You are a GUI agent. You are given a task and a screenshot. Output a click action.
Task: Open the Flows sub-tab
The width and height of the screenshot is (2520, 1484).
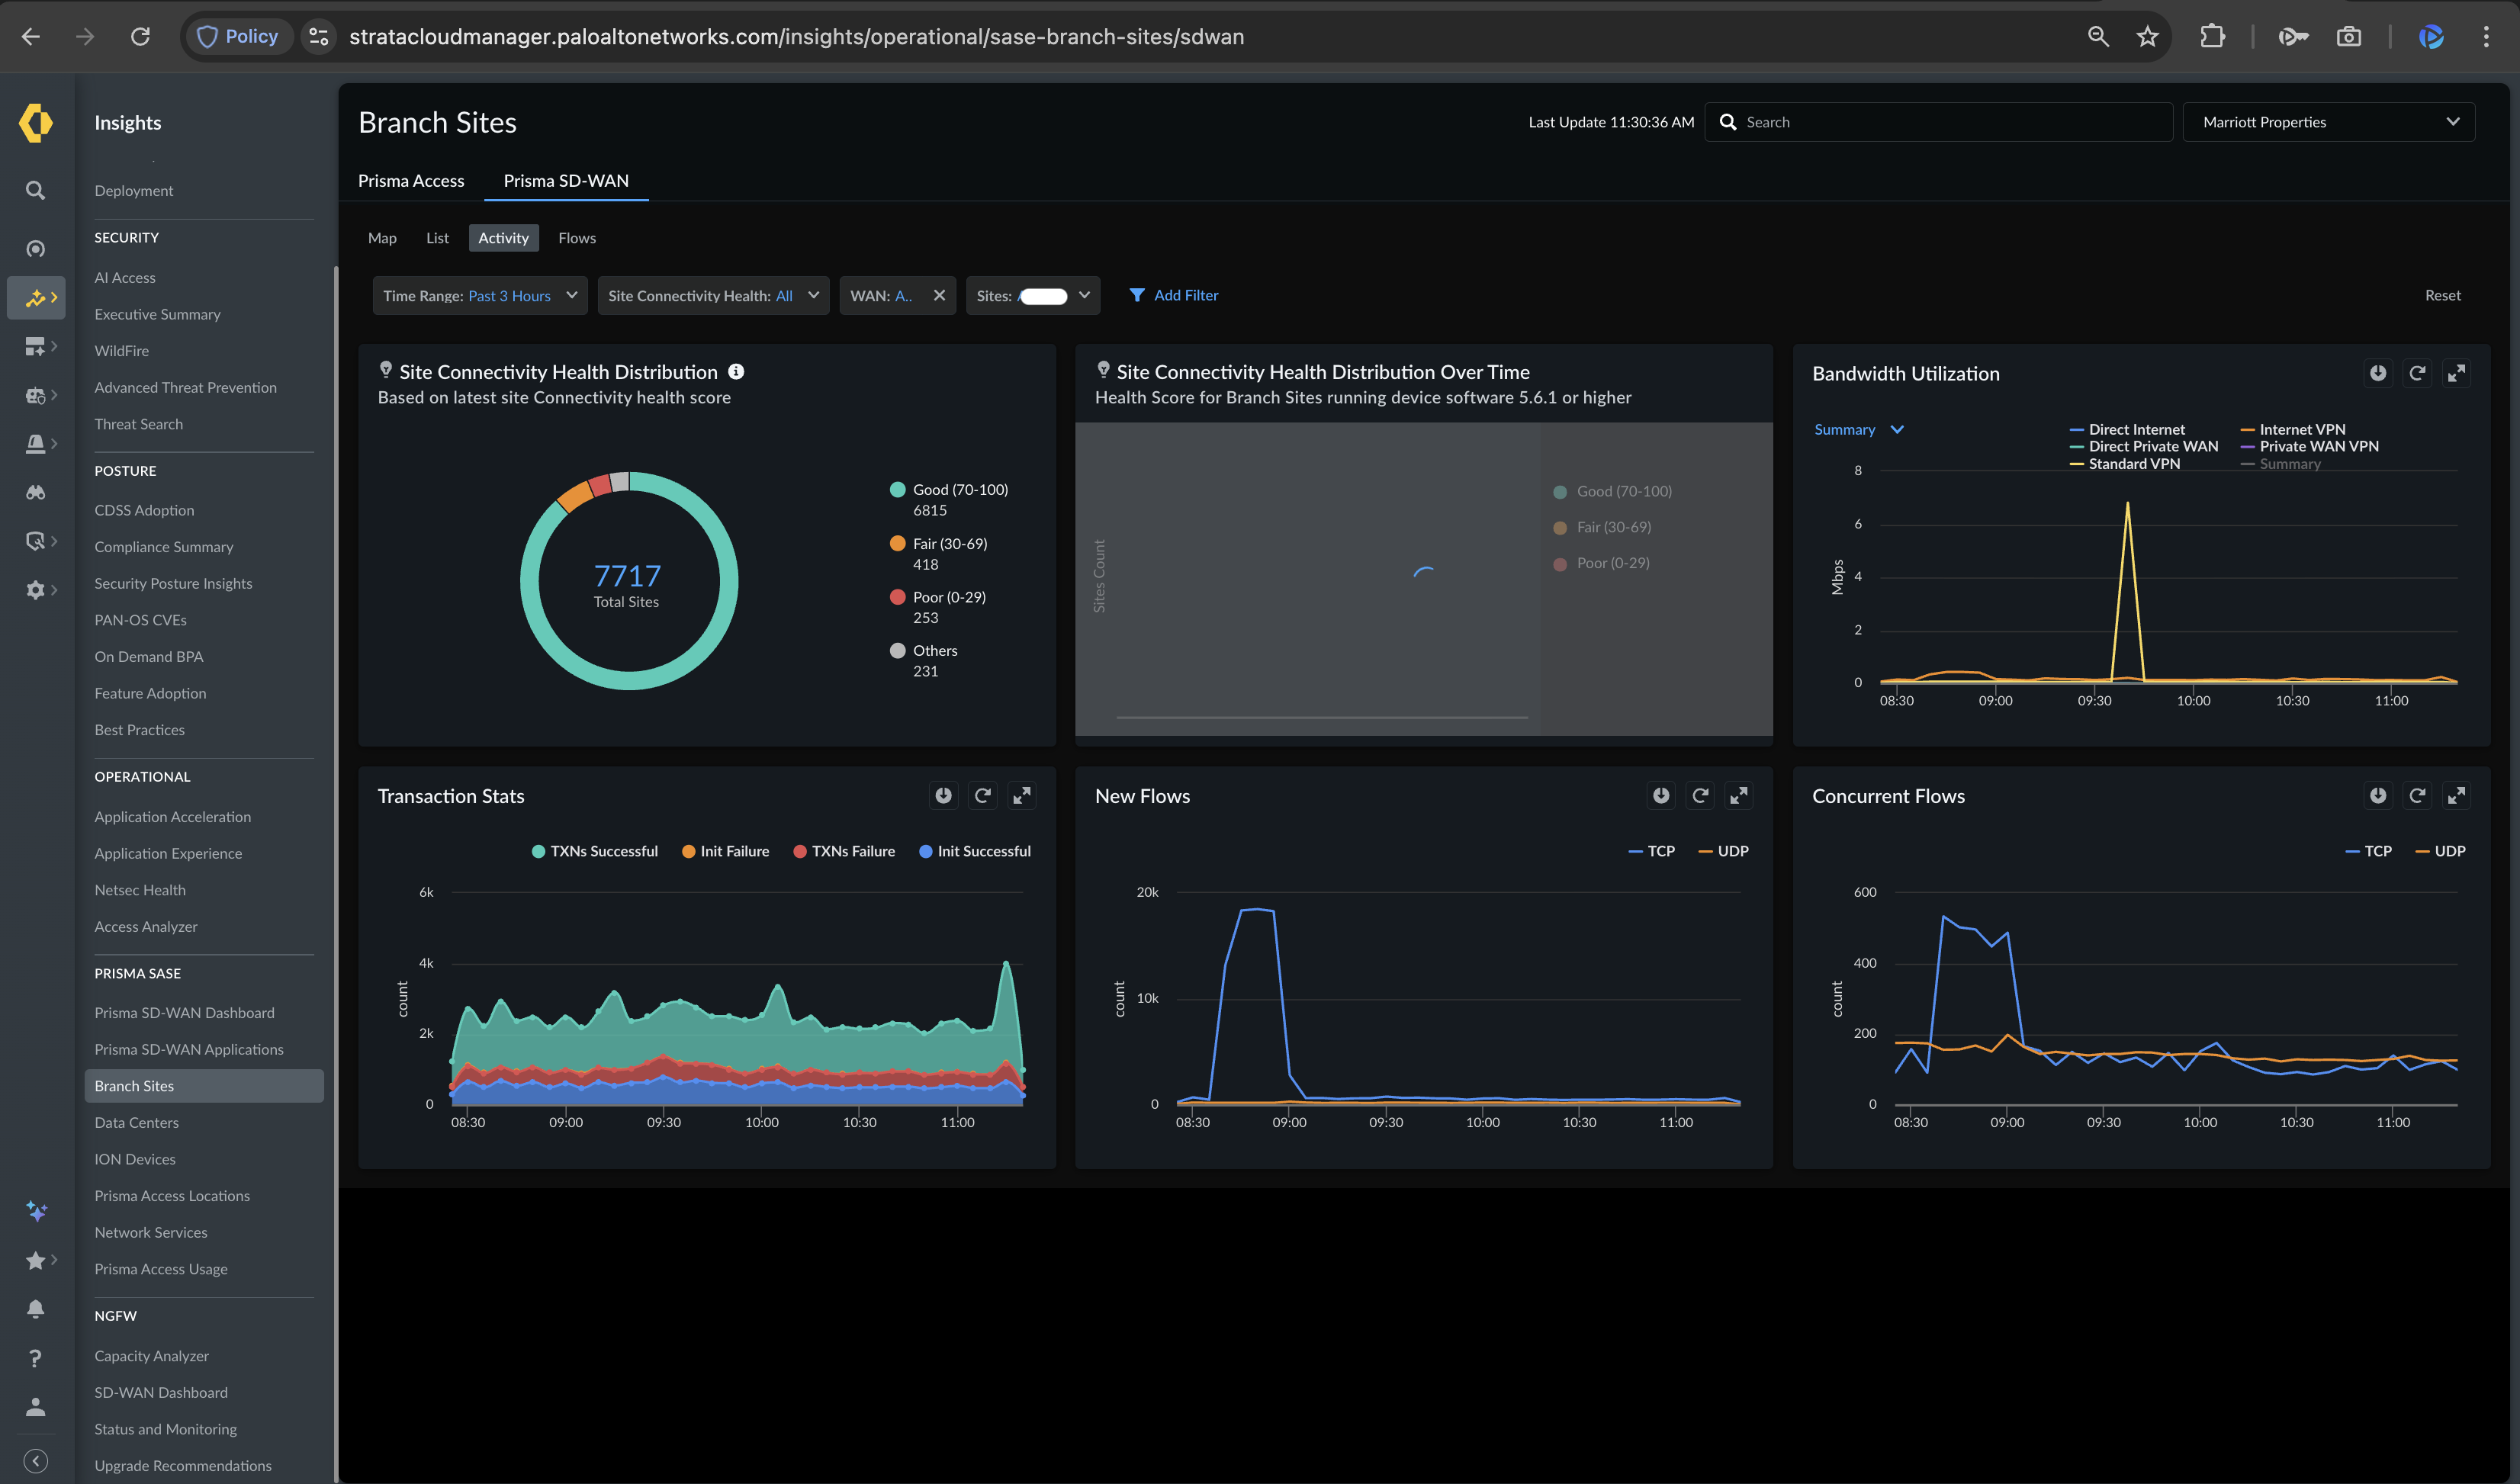pos(577,238)
